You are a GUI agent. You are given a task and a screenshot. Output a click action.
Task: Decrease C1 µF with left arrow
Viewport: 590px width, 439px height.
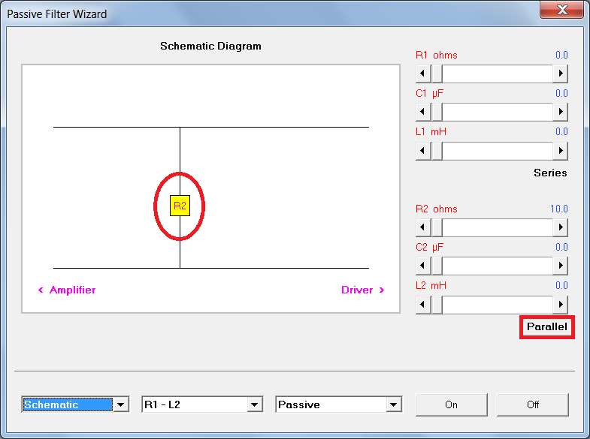tap(423, 112)
